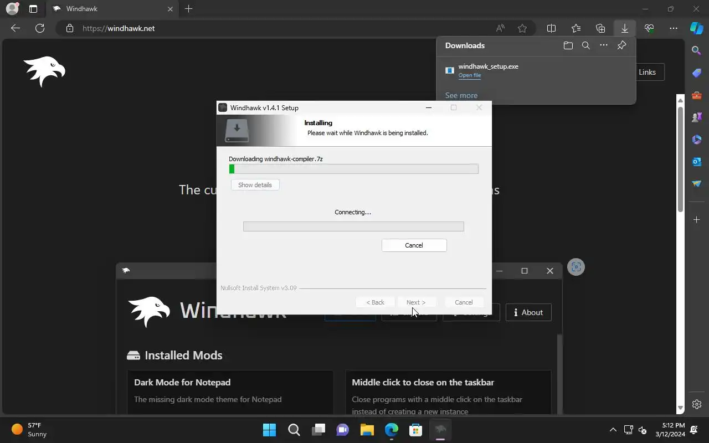709x443 pixels.
Task: Open Teams Chat from taskbar
Action: pos(343,430)
